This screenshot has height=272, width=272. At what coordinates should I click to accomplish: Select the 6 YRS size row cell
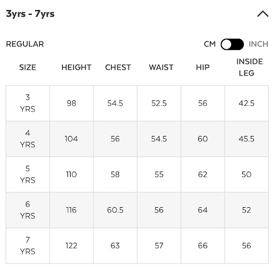(28, 210)
